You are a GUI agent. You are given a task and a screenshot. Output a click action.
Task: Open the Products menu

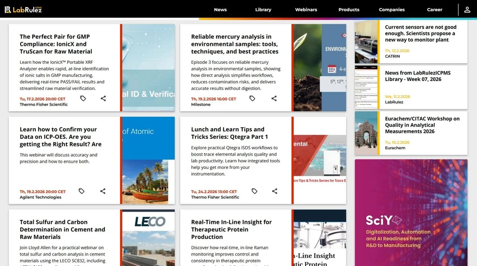[349, 10]
